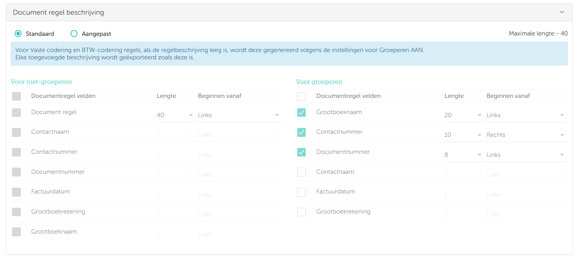Select the Standaard radio option
579x259 pixels.
pos(18,34)
